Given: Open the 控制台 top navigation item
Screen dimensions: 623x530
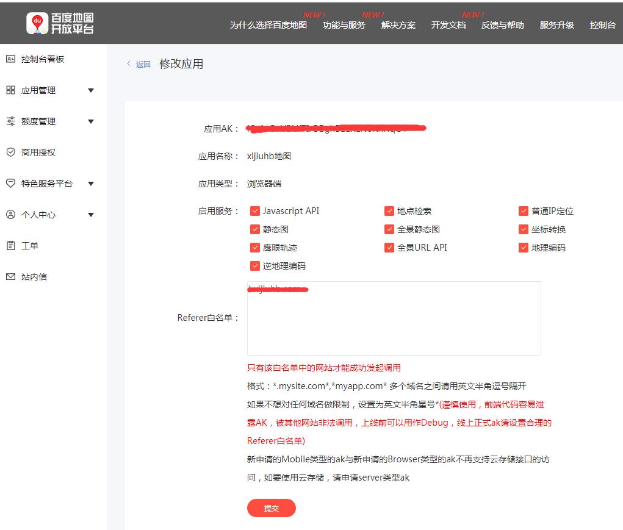Looking at the screenshot, I should click(602, 25).
